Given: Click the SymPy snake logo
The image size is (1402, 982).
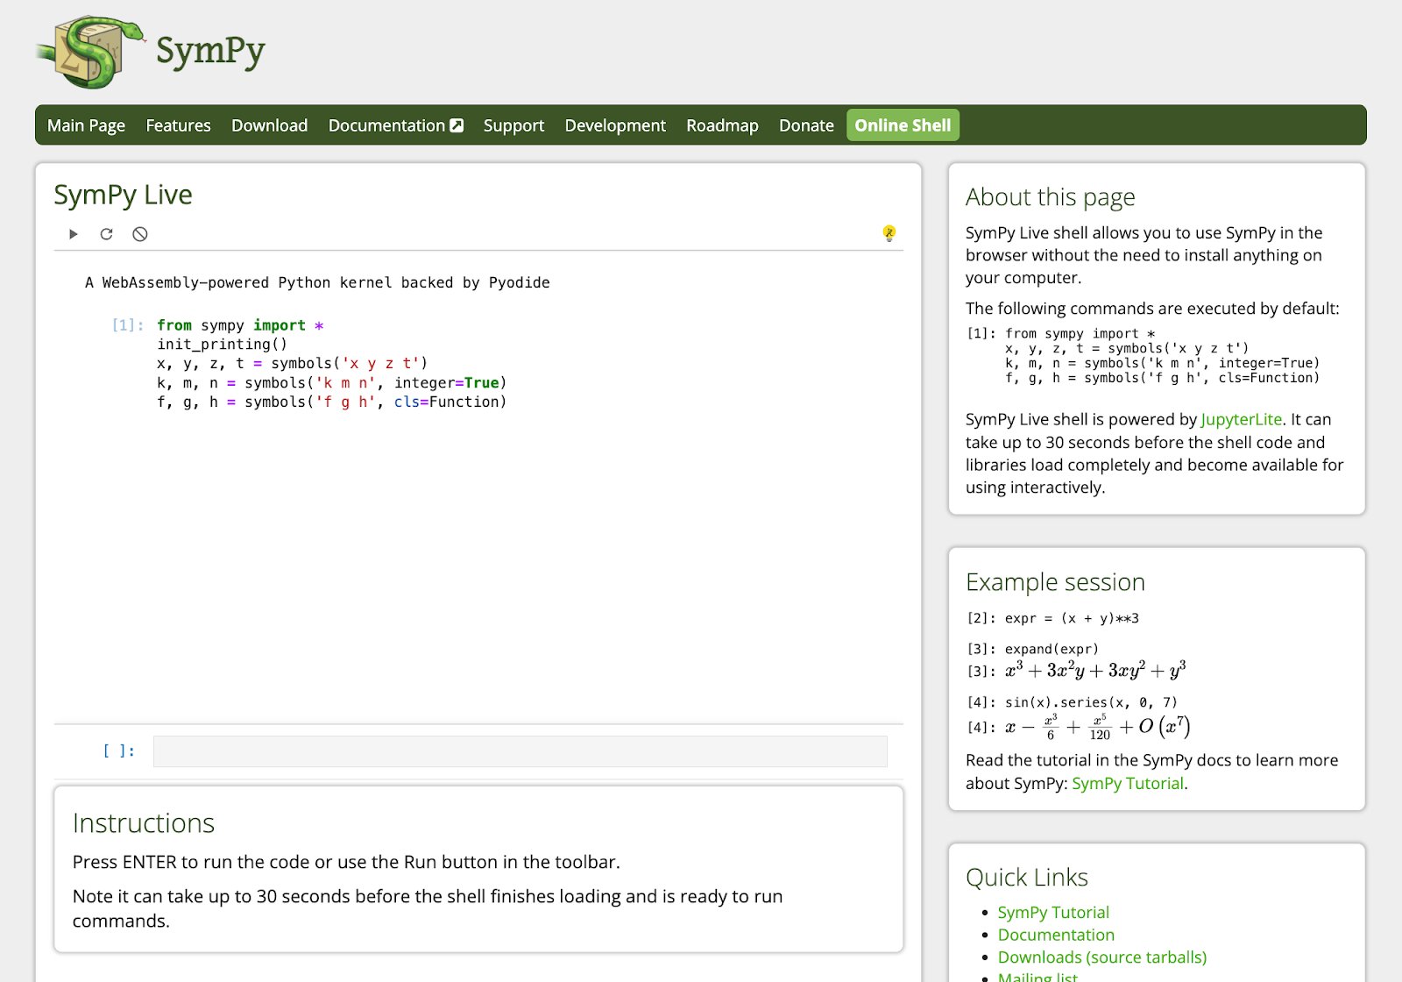Looking at the screenshot, I should (90, 51).
